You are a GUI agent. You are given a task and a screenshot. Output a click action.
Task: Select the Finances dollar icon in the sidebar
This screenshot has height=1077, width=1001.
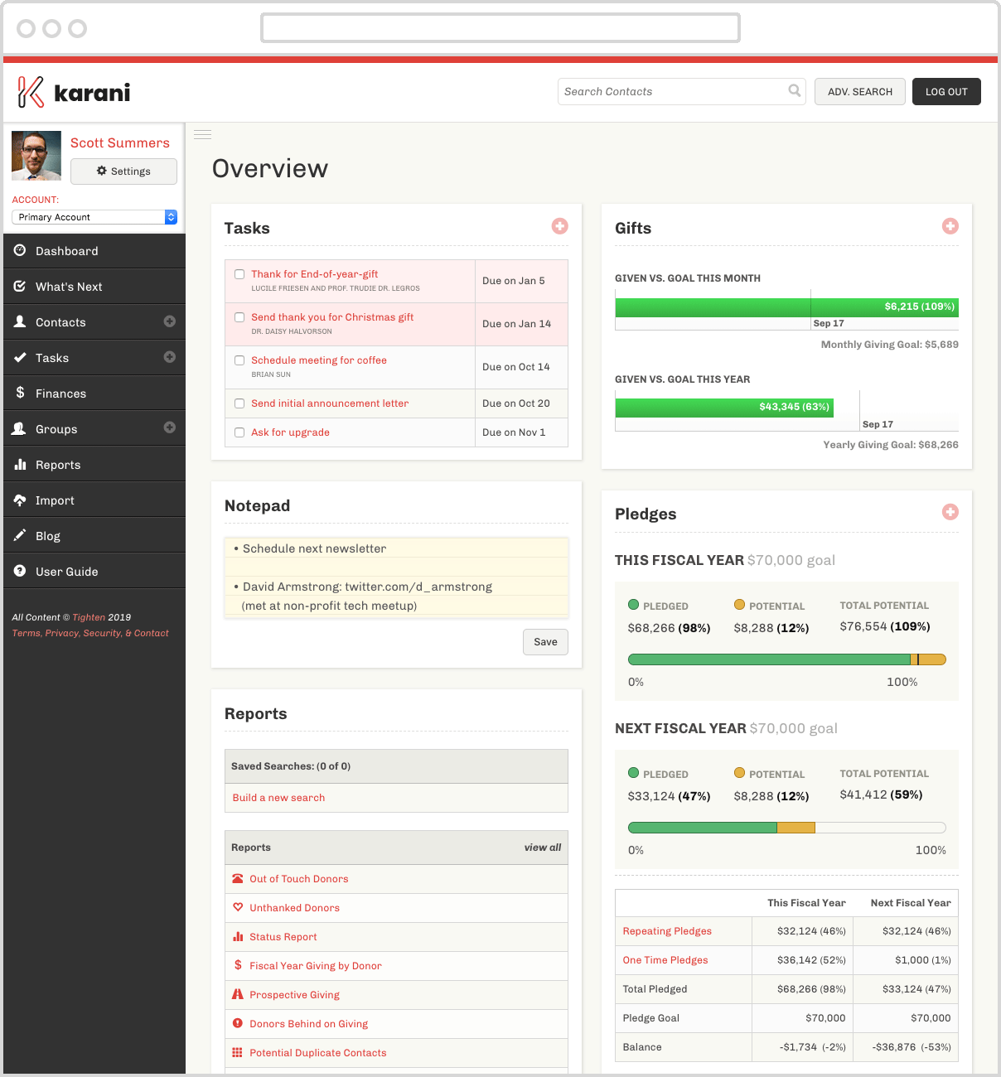point(21,393)
